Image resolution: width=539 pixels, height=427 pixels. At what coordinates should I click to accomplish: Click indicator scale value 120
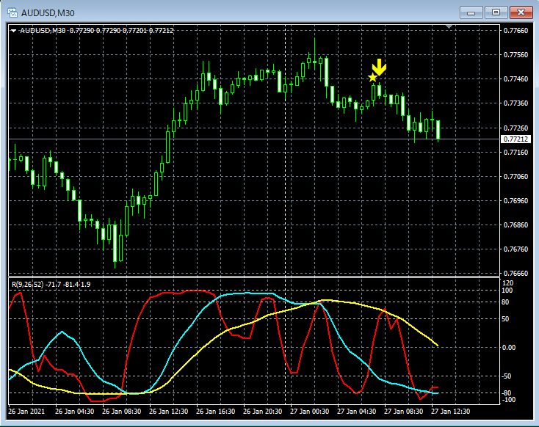507,283
